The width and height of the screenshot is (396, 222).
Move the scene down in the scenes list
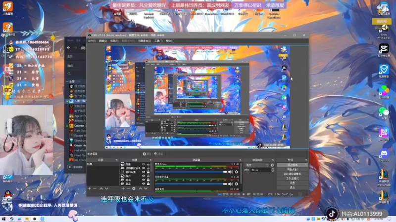pos(106,188)
